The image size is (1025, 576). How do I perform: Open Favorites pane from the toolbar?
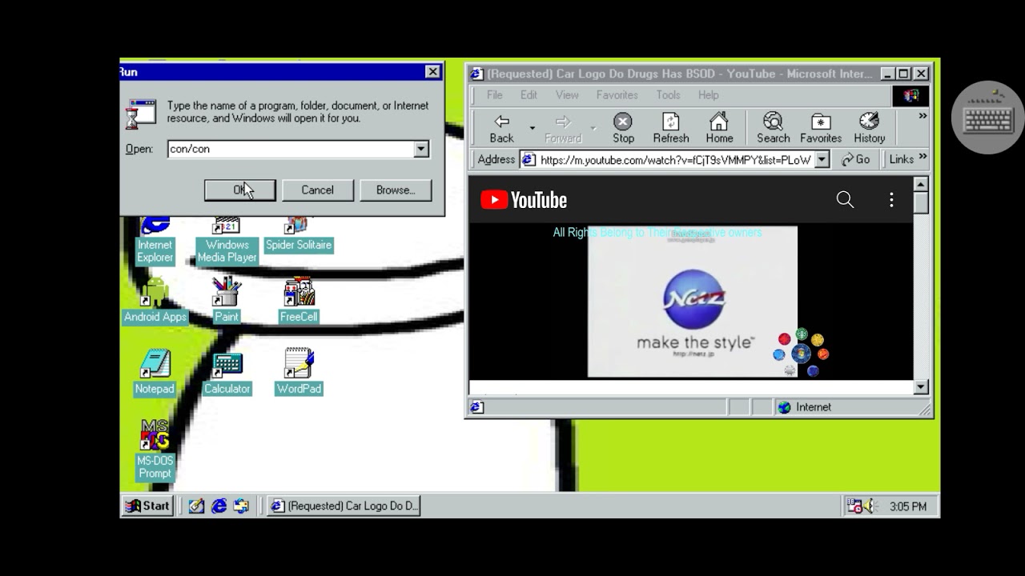click(821, 128)
